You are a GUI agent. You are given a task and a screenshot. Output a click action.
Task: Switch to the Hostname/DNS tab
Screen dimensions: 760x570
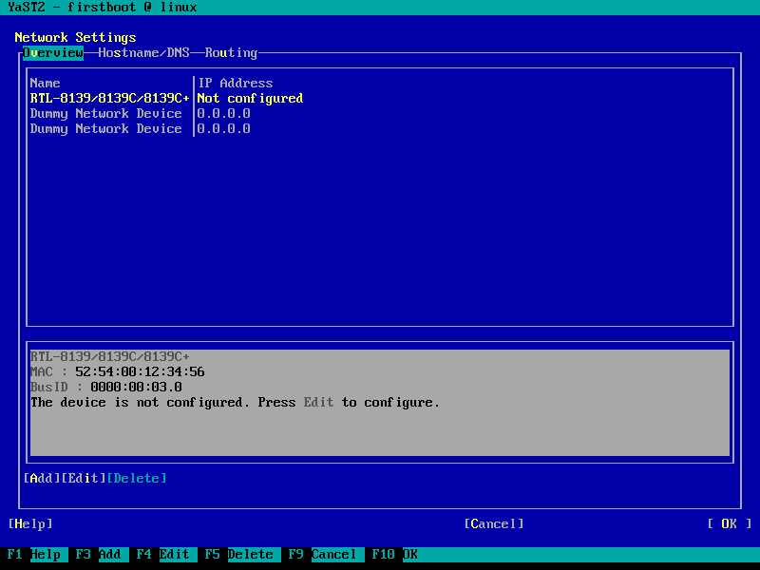[x=143, y=53]
